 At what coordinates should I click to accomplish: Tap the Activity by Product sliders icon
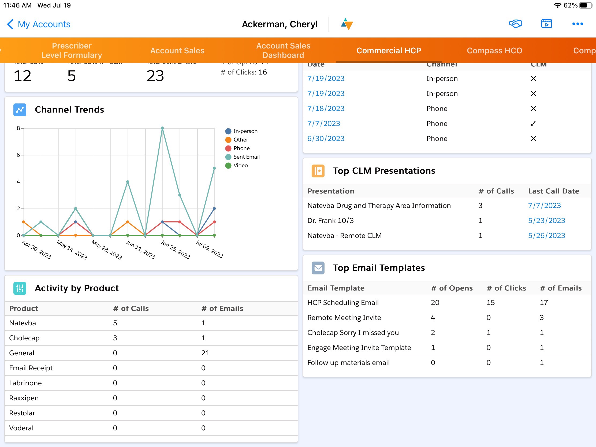click(x=20, y=288)
